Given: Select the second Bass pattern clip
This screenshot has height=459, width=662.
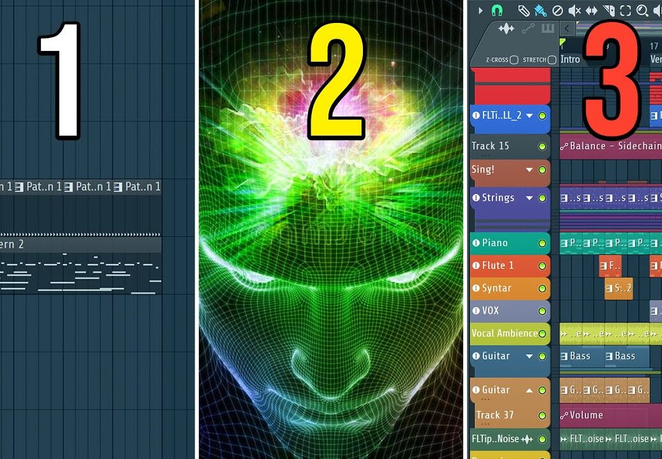Looking at the screenshot, I should (x=627, y=356).
